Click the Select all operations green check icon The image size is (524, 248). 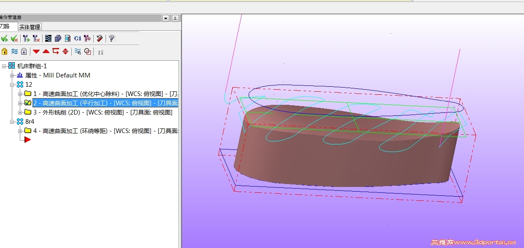(x=4, y=38)
